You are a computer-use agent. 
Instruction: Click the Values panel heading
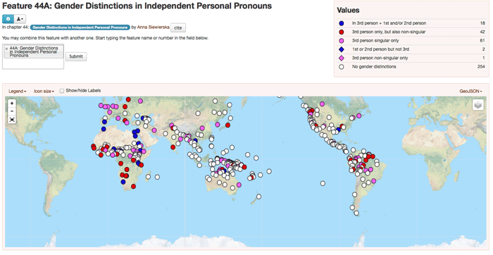(x=348, y=11)
